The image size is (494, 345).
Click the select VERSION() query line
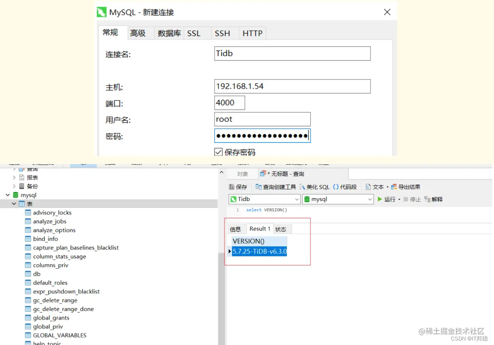(267, 210)
